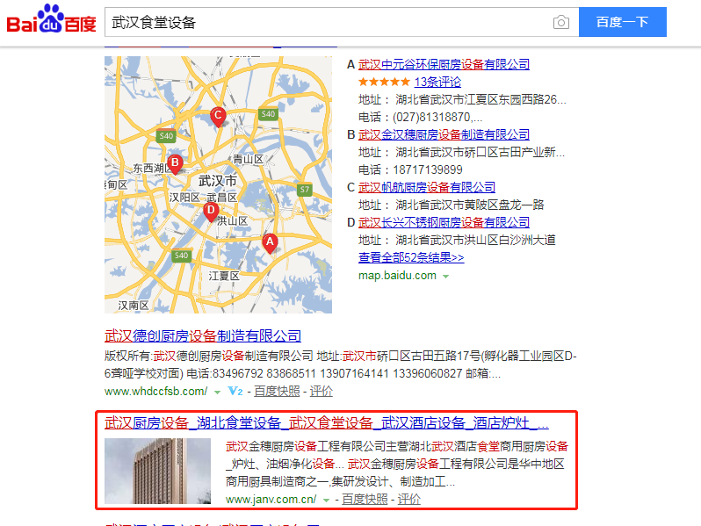This screenshot has height=526, width=701.
Task: Open the 13条评论 reviews link
Action: (x=437, y=82)
